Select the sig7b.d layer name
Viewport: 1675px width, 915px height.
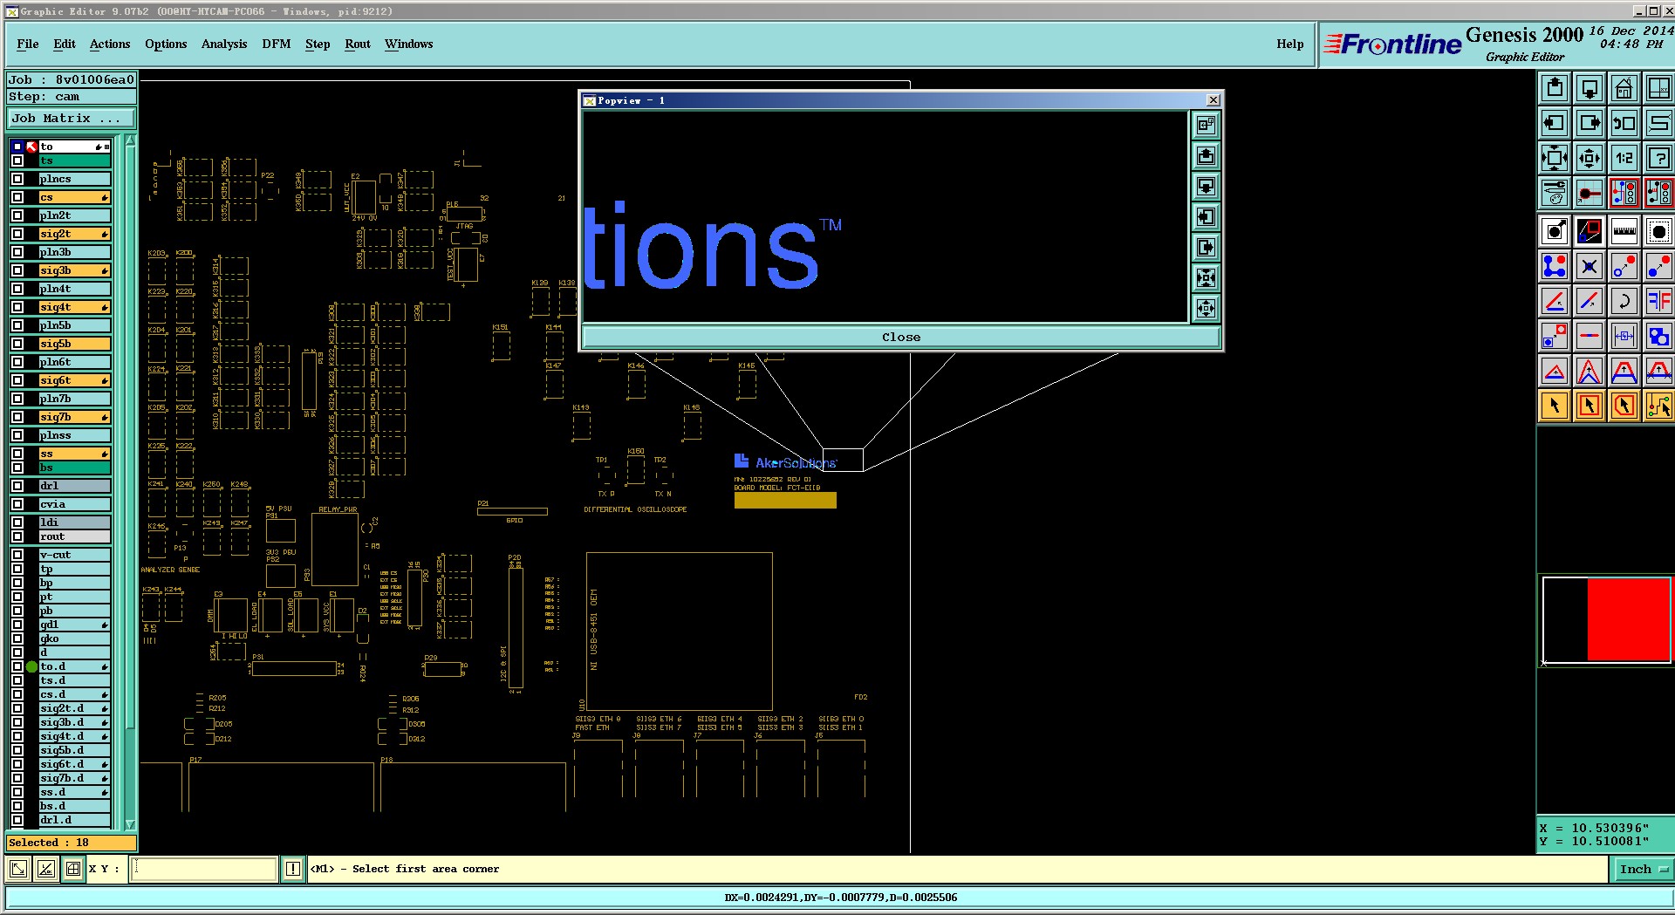[x=74, y=778]
